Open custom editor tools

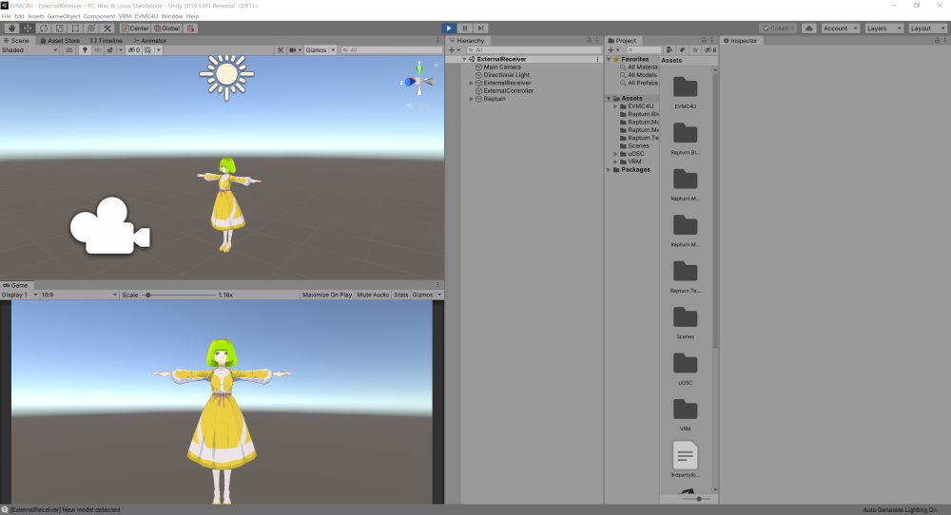point(107,28)
